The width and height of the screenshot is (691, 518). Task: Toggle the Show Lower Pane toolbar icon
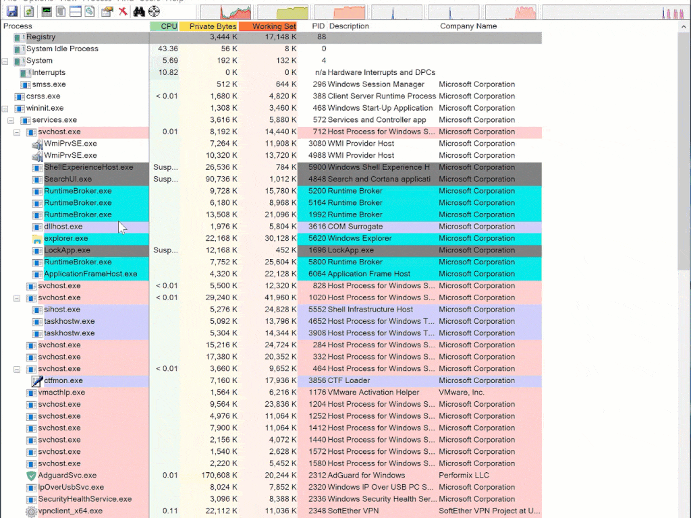click(76, 11)
